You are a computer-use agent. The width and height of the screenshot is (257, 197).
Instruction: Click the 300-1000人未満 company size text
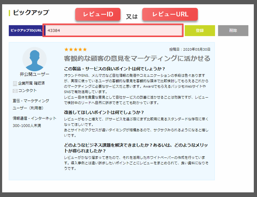pyautogui.click(x=27, y=126)
